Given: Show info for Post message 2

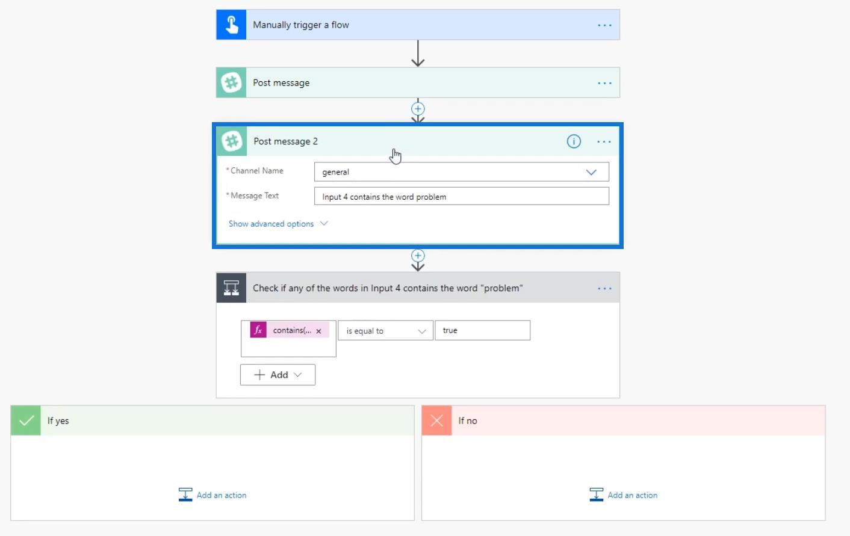Looking at the screenshot, I should 574,141.
